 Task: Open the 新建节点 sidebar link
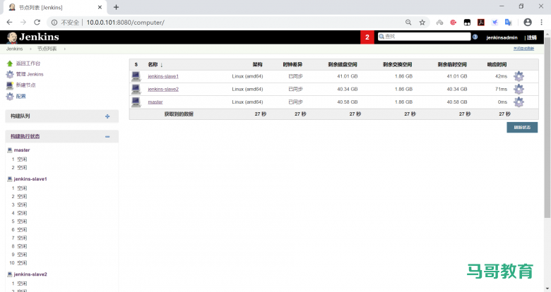click(x=25, y=85)
